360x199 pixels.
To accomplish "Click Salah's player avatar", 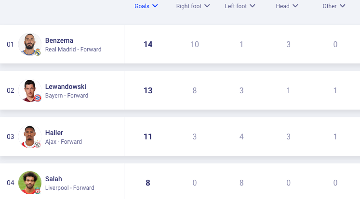I will coord(29,182).
